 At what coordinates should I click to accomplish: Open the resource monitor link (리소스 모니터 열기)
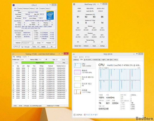click(x=92, y=115)
